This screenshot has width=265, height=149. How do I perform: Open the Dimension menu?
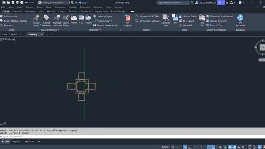[60, 7]
